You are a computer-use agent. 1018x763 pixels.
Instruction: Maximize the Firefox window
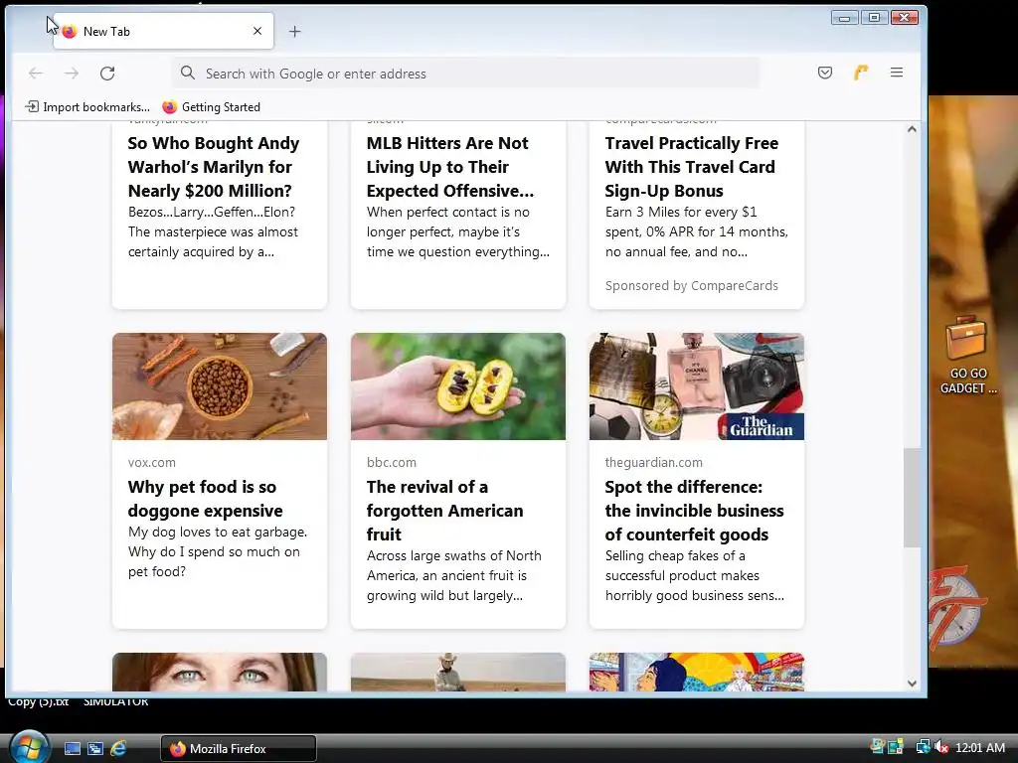pos(874,18)
